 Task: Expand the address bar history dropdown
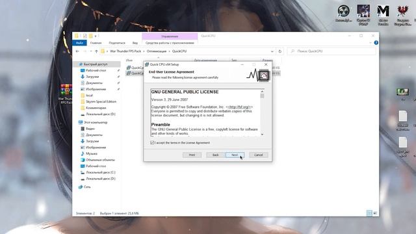[x=272, y=51]
